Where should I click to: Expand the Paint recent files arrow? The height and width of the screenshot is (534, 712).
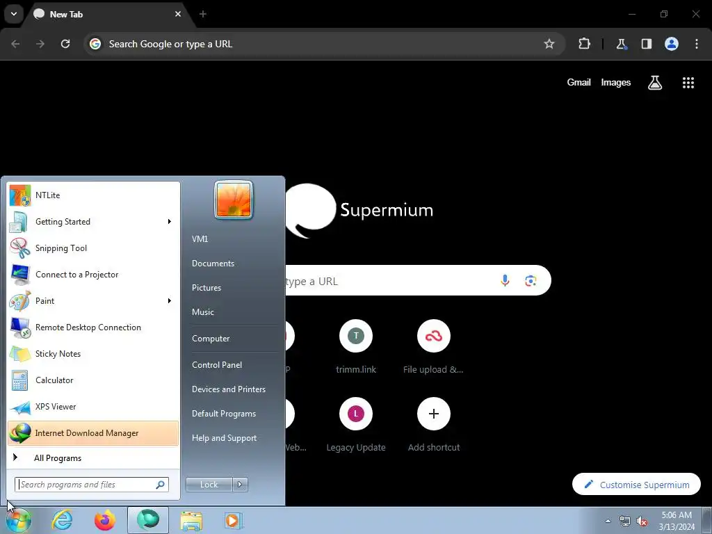(x=170, y=300)
